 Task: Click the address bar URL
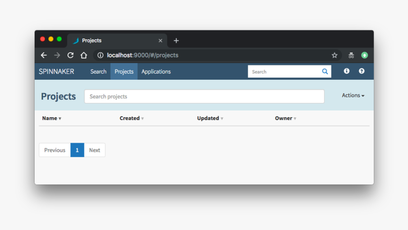(x=143, y=55)
